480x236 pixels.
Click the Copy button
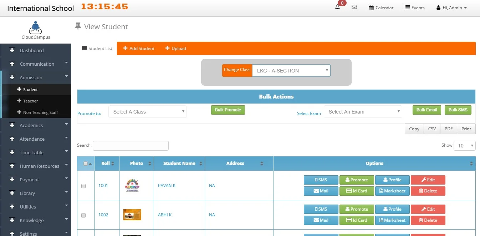coord(414,129)
